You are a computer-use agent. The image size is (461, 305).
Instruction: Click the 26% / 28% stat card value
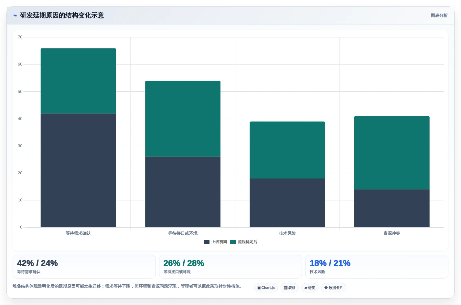[x=184, y=263]
